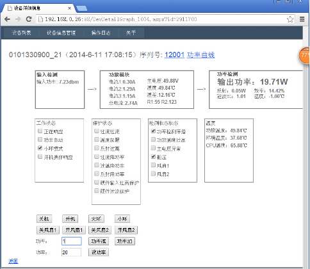Open a new browser tab
The width and height of the screenshot is (310, 269).
(x=81, y=8)
